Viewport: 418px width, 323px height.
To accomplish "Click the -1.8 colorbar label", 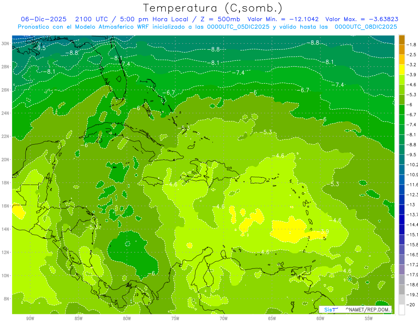I will coord(412,45).
